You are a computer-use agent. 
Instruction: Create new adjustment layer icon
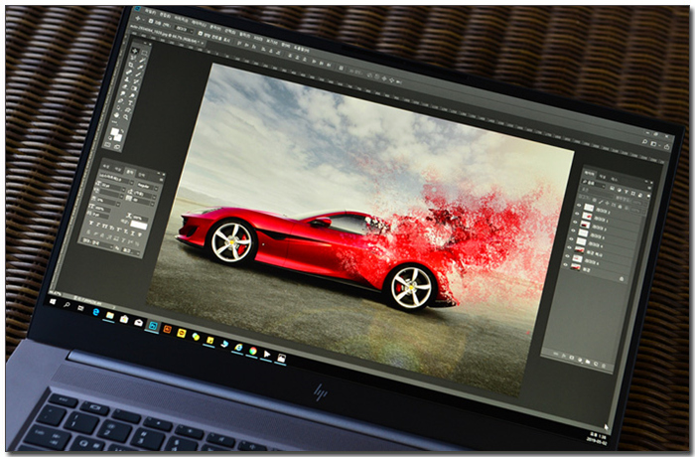coord(580,360)
